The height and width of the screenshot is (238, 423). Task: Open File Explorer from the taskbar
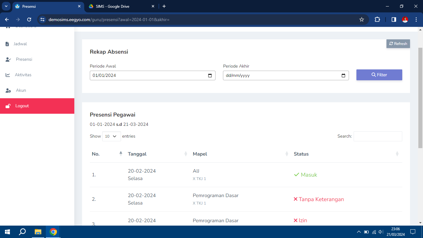click(x=38, y=232)
